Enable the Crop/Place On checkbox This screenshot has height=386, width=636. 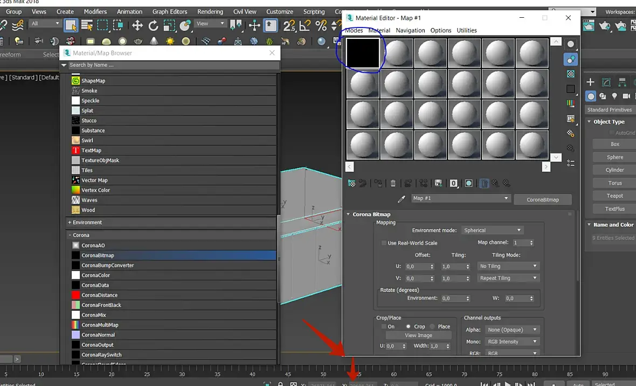tap(384, 327)
